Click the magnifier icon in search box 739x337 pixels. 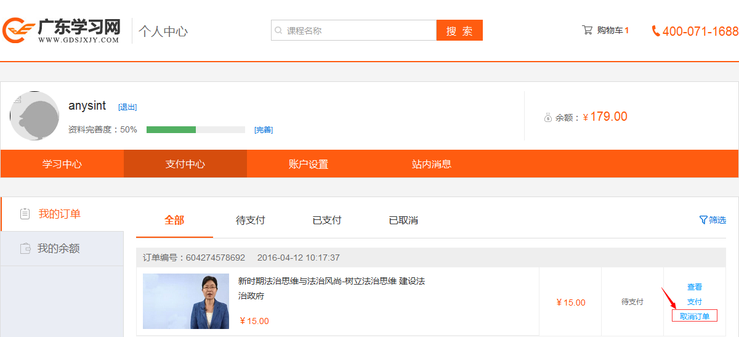278,30
